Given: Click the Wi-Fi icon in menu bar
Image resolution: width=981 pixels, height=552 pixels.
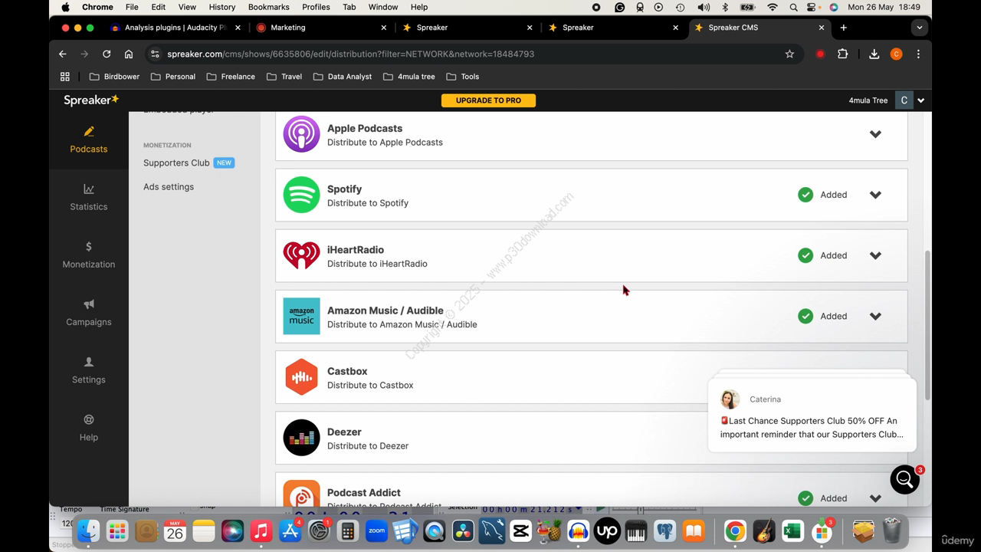Looking at the screenshot, I should [x=773, y=7].
